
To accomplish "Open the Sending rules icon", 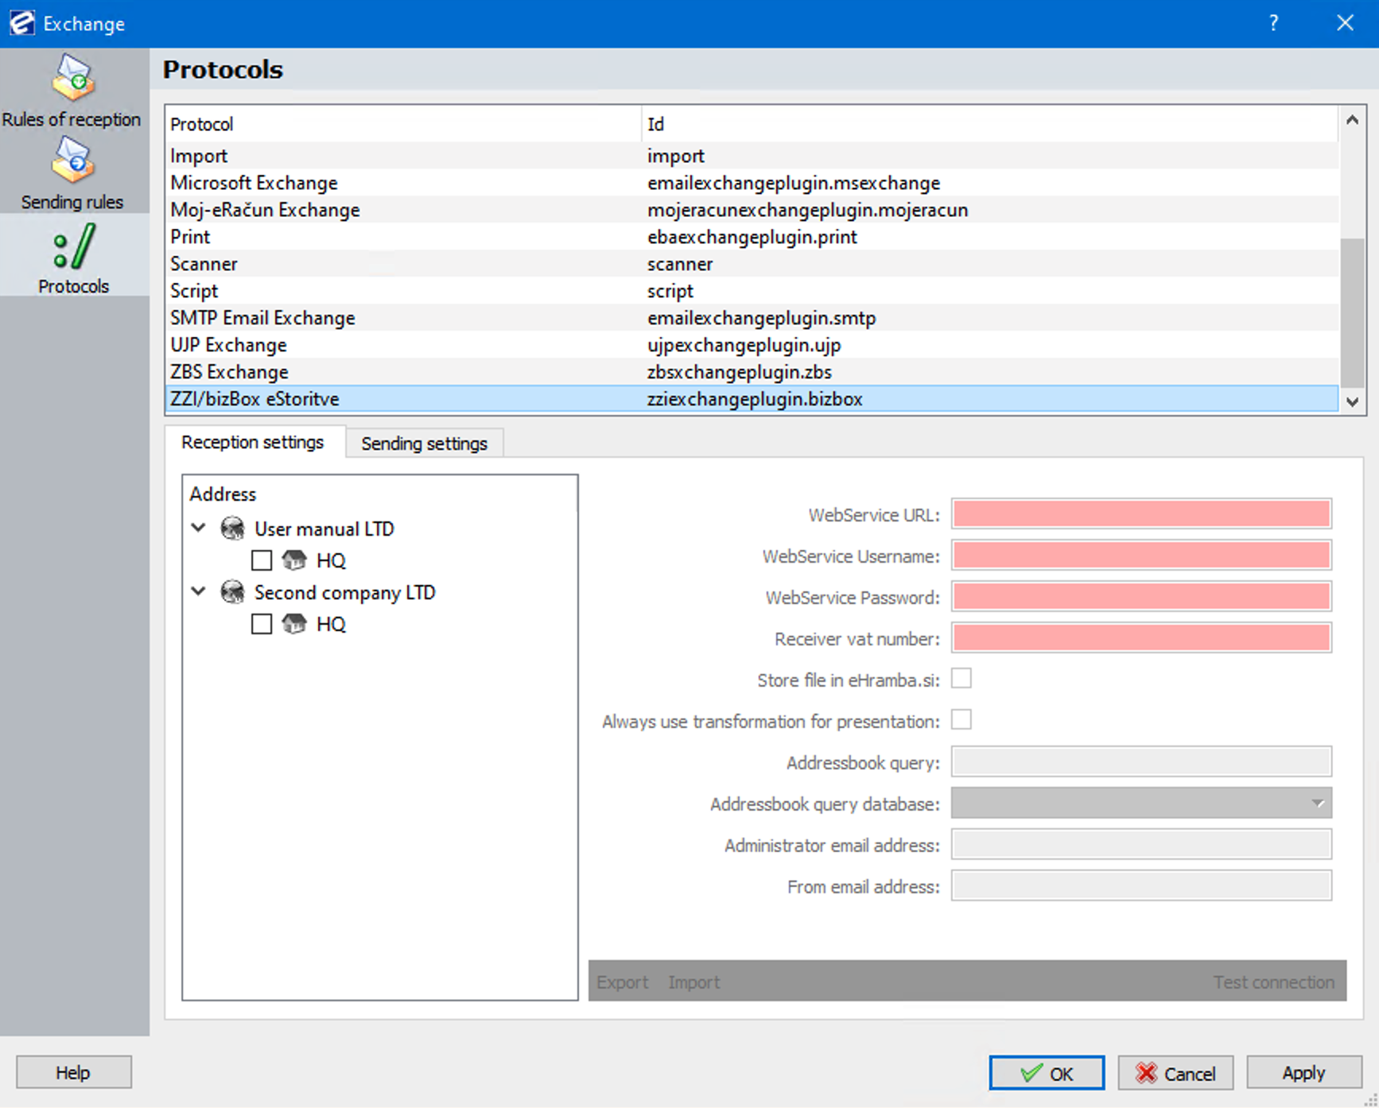I will [73, 161].
